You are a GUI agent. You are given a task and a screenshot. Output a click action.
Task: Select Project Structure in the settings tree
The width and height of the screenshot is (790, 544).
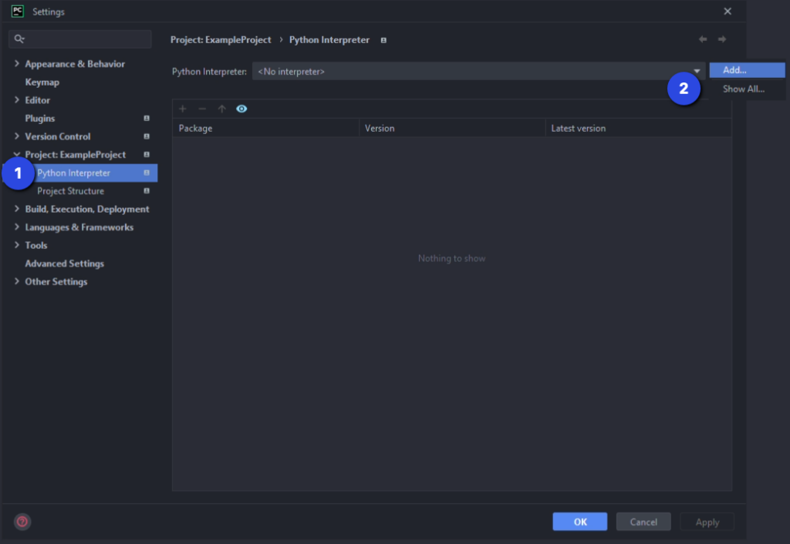point(70,191)
